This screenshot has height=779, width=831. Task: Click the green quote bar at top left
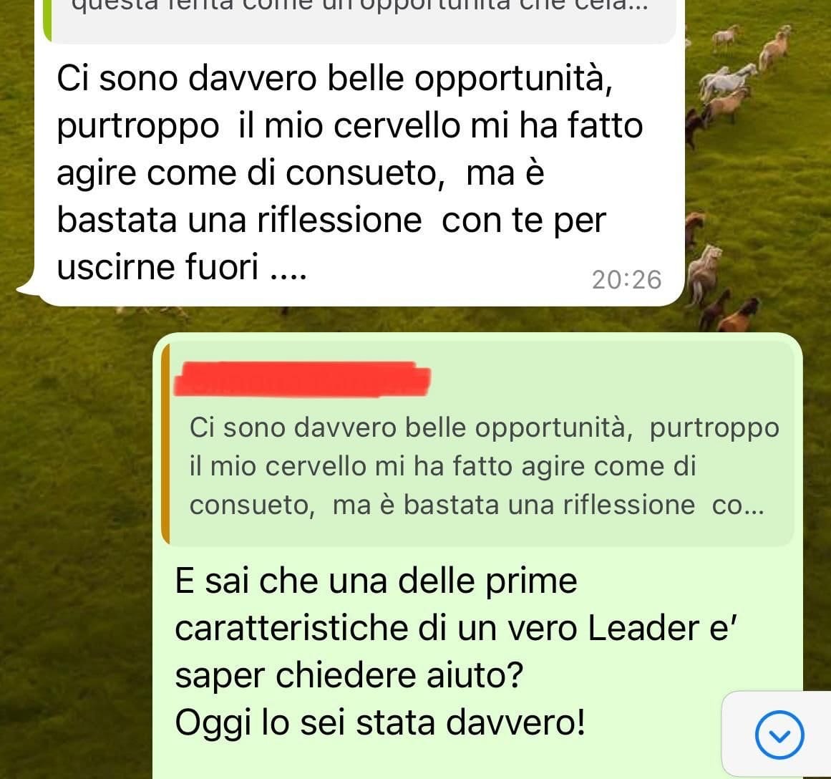[47, 21]
